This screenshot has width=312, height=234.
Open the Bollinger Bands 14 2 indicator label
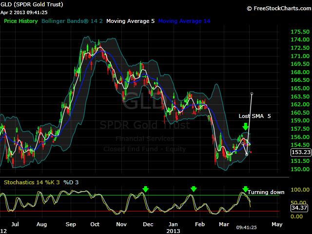coord(72,21)
